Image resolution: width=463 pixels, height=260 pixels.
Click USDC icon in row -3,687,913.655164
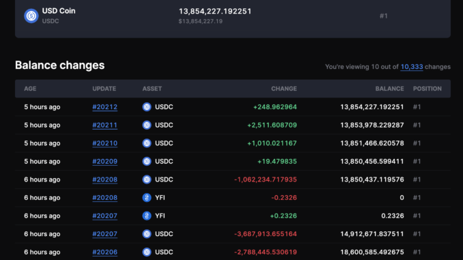[x=147, y=234]
